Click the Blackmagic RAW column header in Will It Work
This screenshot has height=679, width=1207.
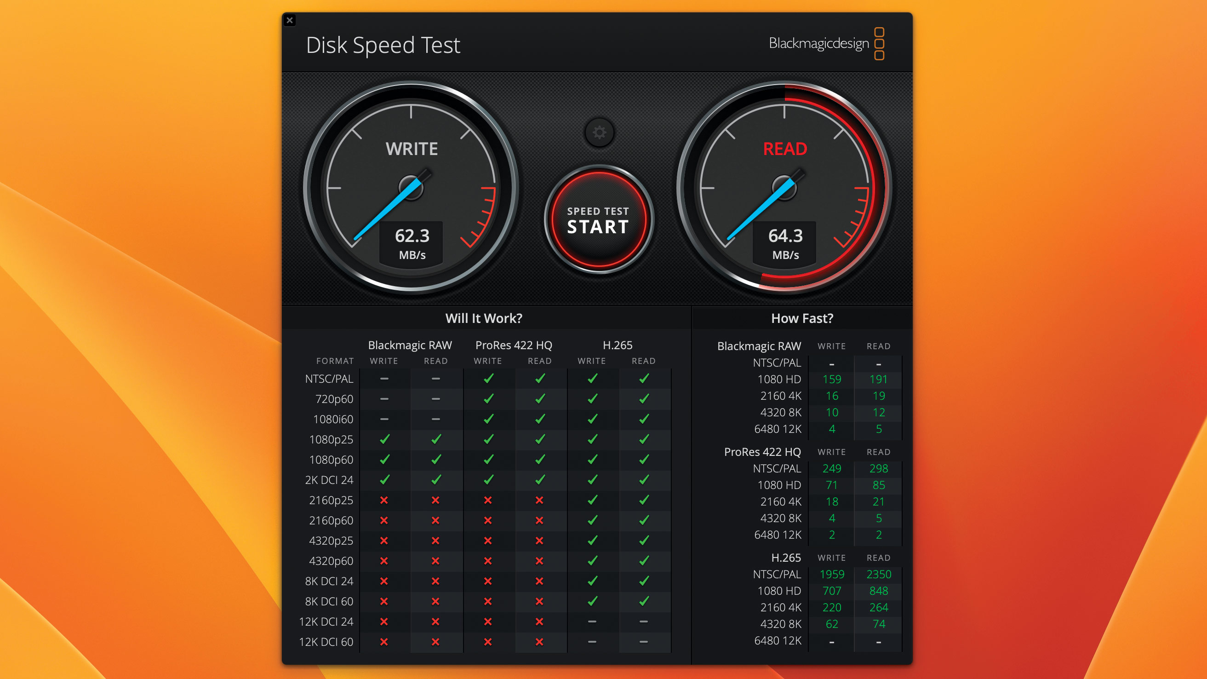pos(410,345)
